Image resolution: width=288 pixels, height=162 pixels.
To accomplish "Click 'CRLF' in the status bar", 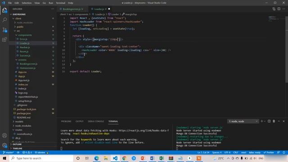I will pyautogui.click(x=236, y=153).
